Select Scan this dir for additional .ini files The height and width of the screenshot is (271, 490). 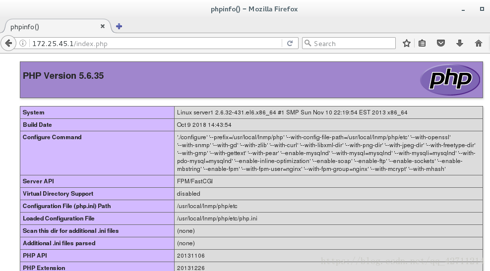click(x=70, y=231)
